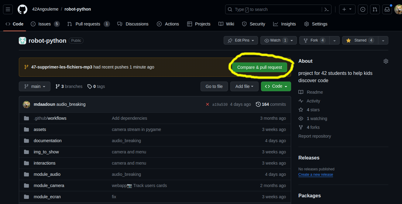This screenshot has height=204, width=402.
Task: Switch to the Insights tab
Action: tap(284, 24)
